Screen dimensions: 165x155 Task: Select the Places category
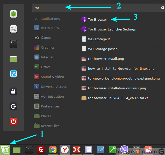[x=42, y=116]
